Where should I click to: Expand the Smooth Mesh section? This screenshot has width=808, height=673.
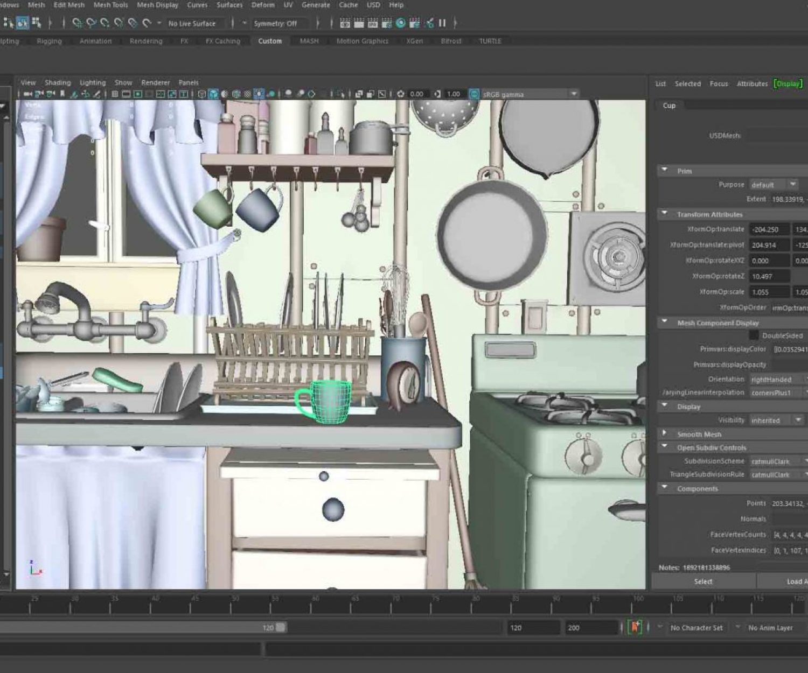664,433
